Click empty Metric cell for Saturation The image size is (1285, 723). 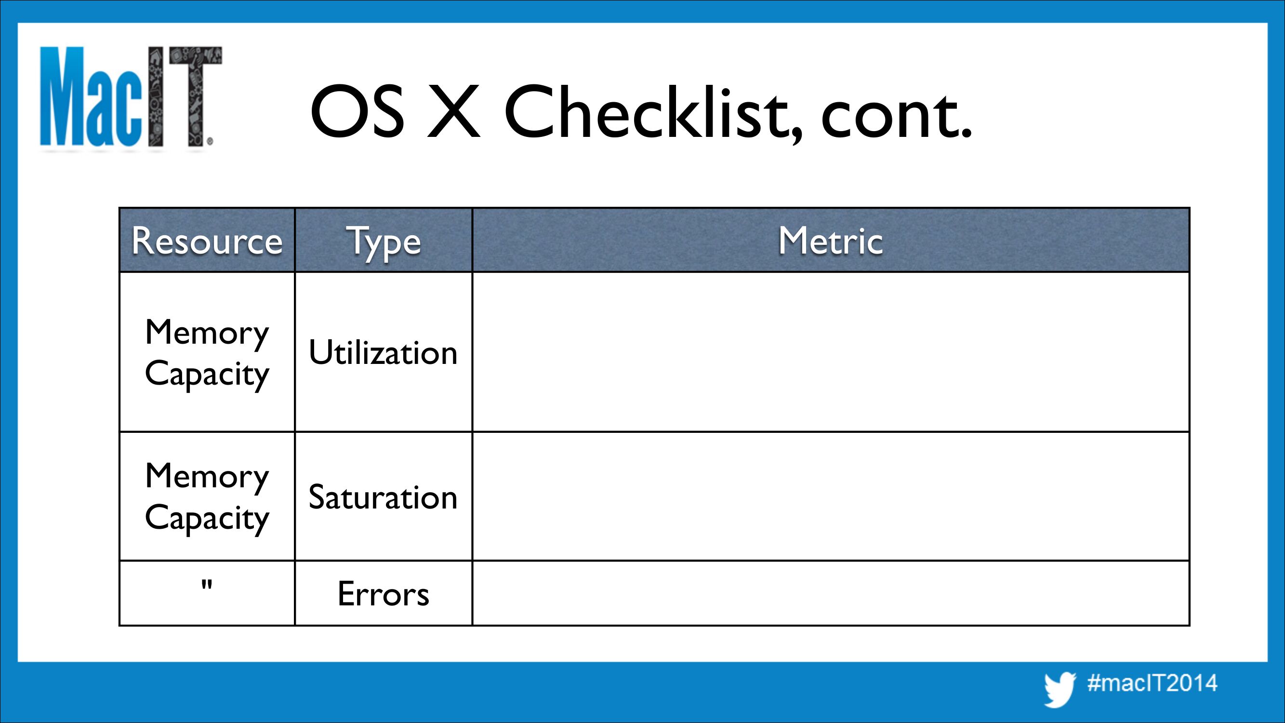pyautogui.click(x=831, y=496)
